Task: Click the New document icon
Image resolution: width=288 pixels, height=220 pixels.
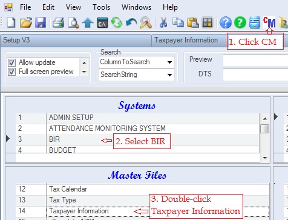Action: (x=11, y=22)
